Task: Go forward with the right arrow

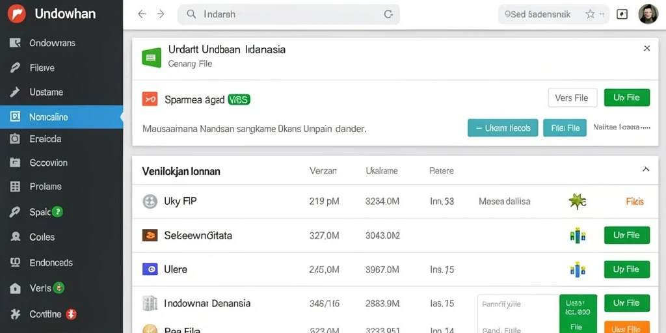Action: tap(161, 14)
